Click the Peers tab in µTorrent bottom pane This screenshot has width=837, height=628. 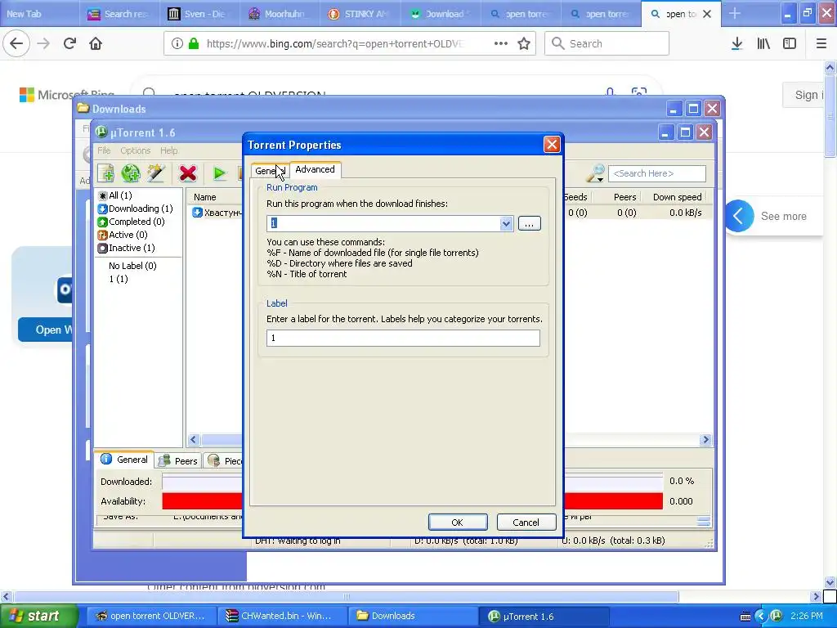(x=178, y=461)
